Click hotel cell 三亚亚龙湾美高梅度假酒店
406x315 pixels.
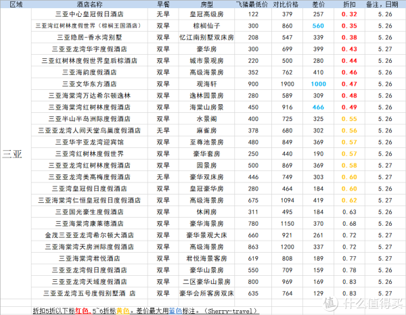pyautogui.click(x=89, y=177)
